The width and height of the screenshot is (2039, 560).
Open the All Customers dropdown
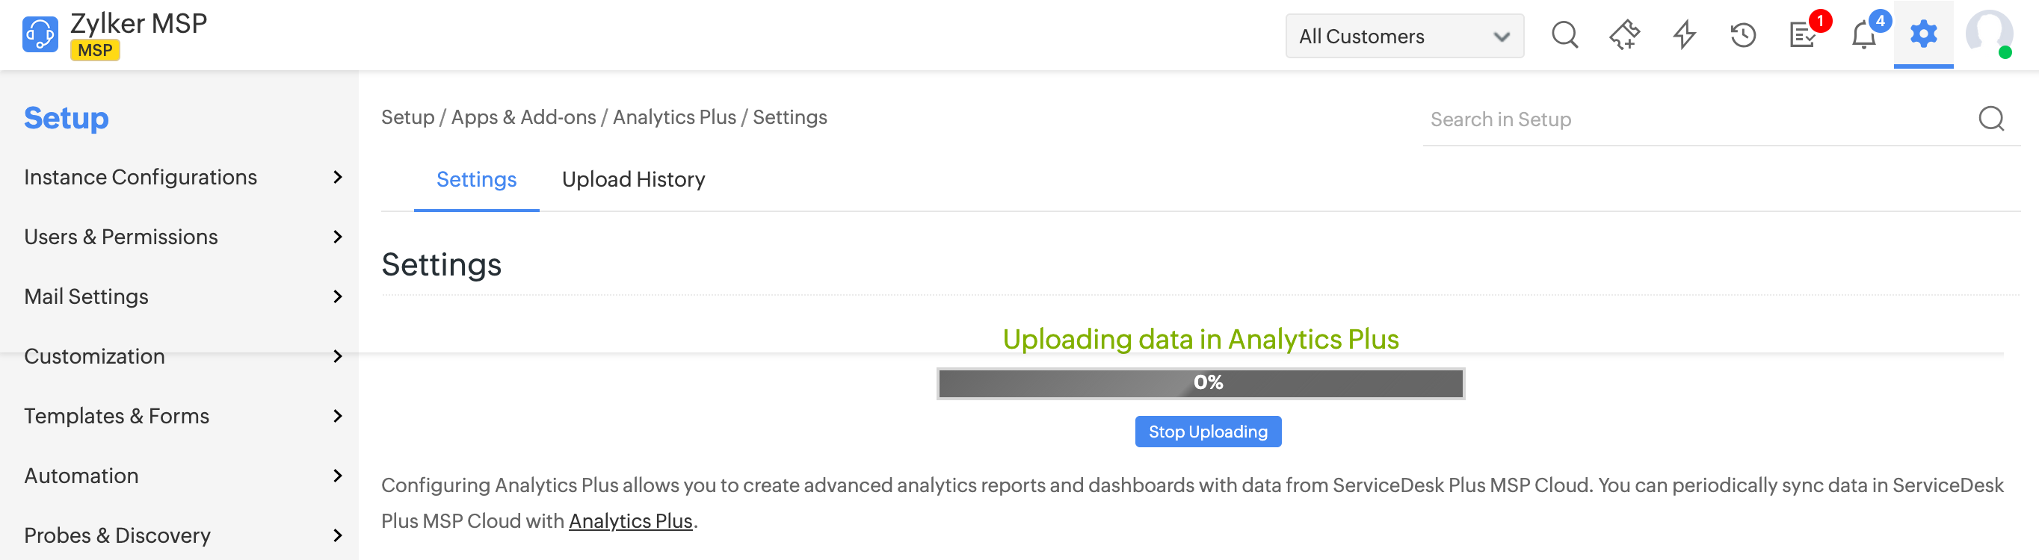click(1404, 37)
